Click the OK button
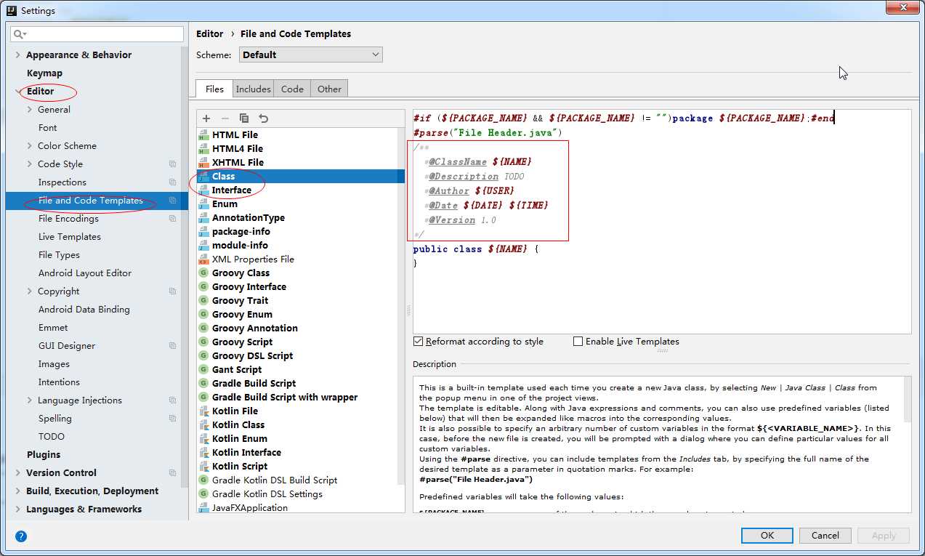This screenshot has height=556, width=925. 767,536
